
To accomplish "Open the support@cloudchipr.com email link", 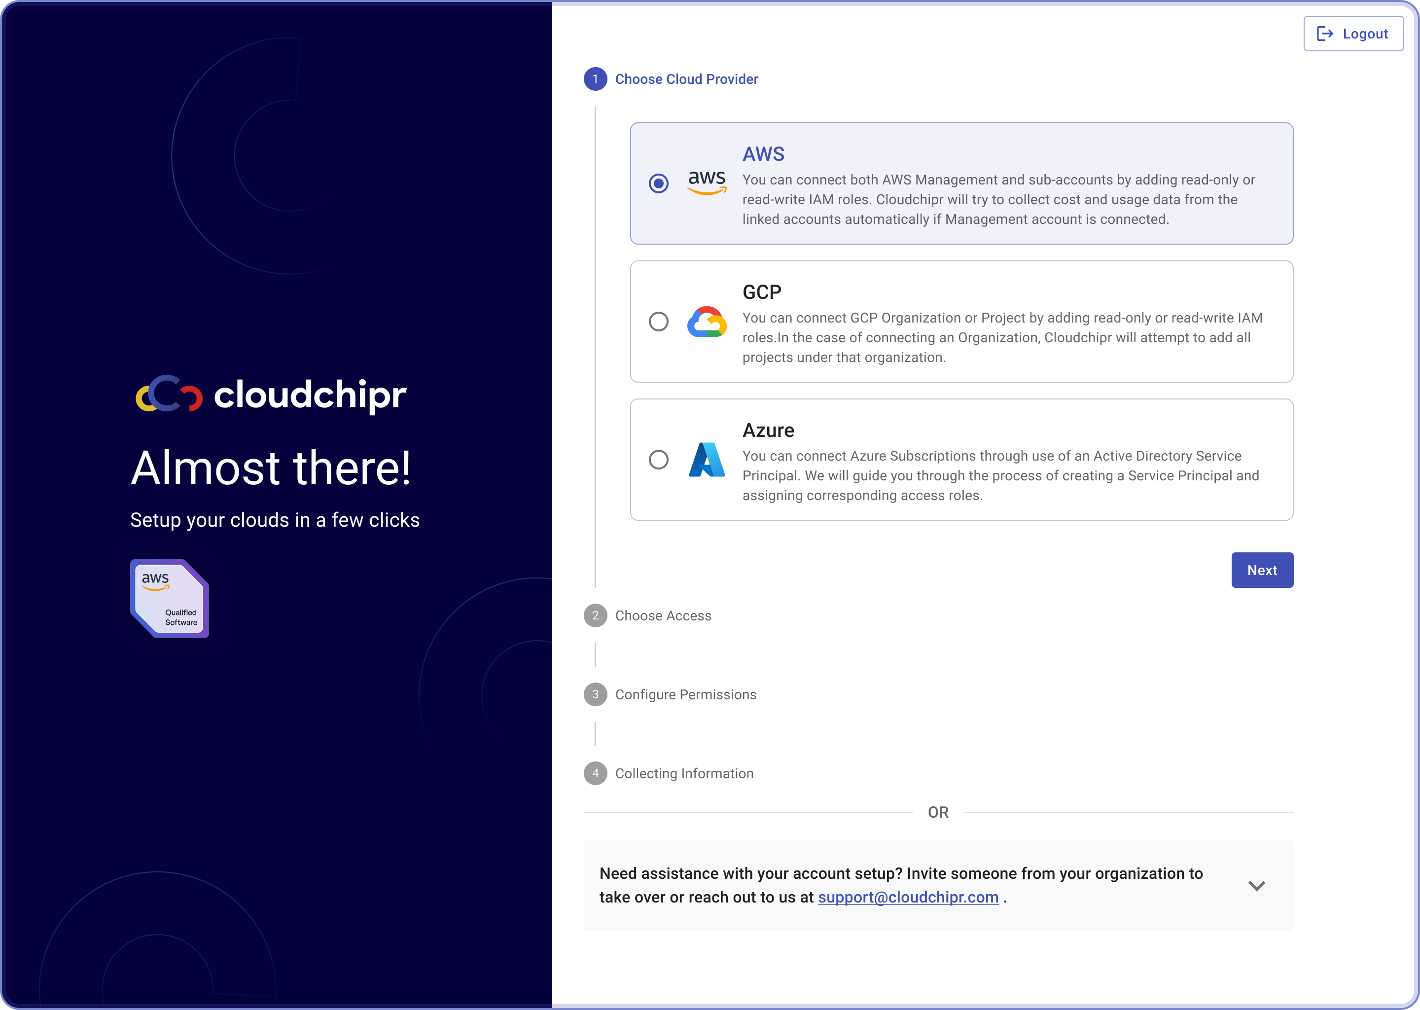I will coord(908,897).
